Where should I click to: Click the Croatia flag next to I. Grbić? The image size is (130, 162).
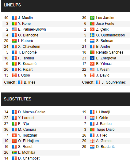click(92, 118)
